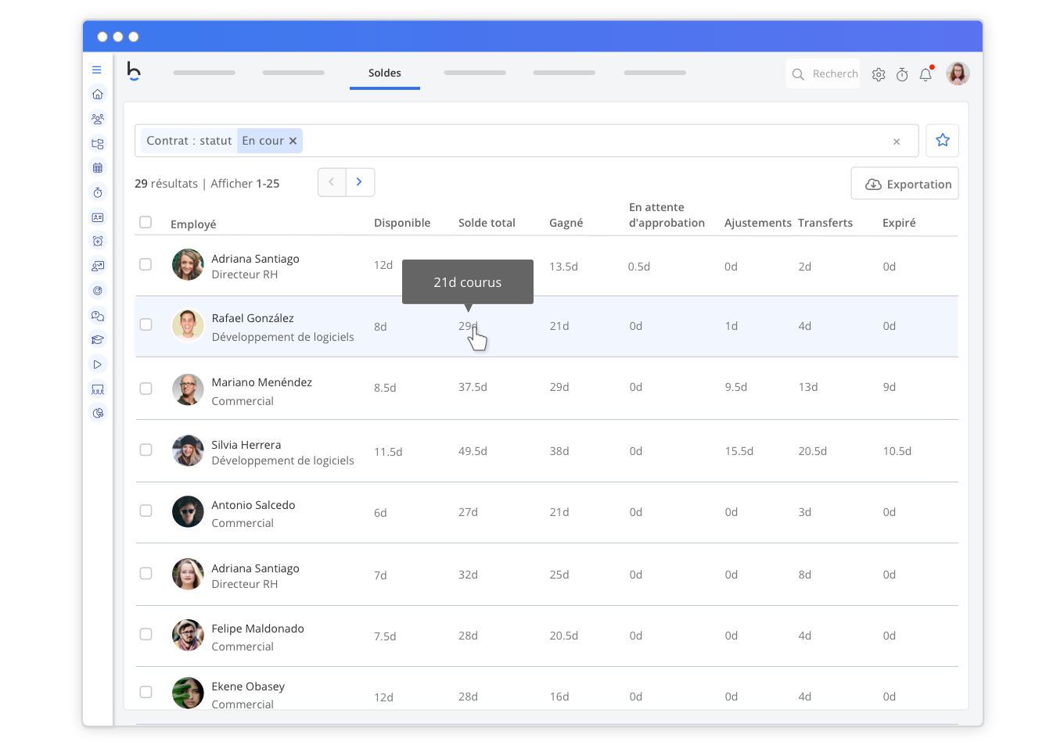1064x749 pixels.
Task: Check the checkbox for Silvia Herrera's row
Action: coord(146,450)
